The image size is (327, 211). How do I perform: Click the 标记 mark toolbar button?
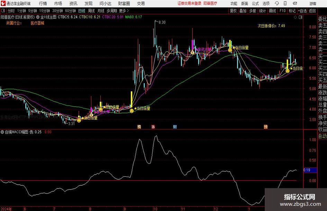click(x=292, y=11)
